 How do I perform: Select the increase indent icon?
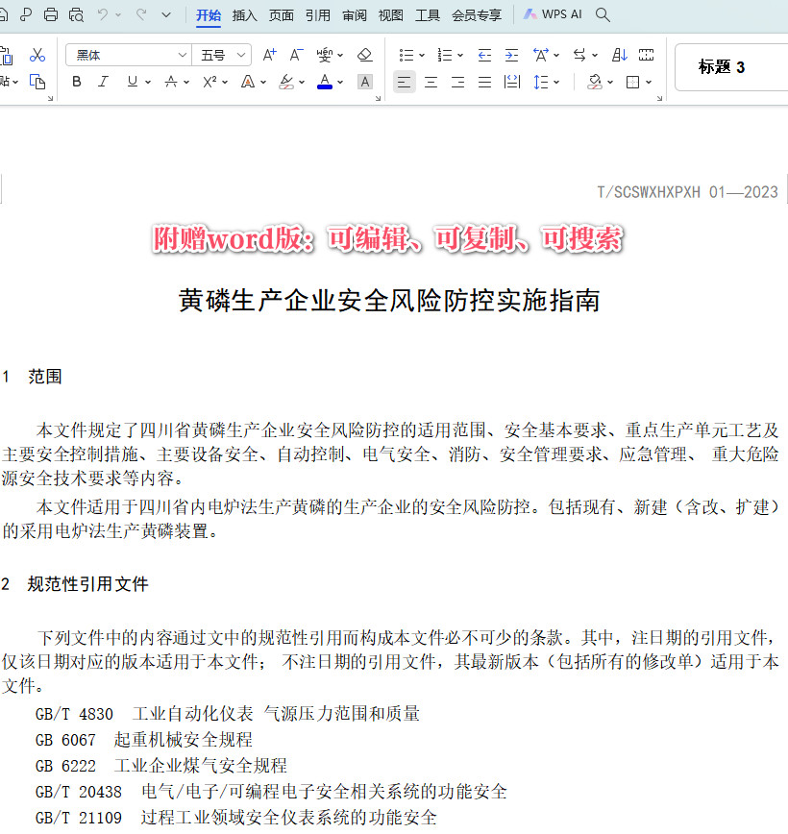[512, 55]
